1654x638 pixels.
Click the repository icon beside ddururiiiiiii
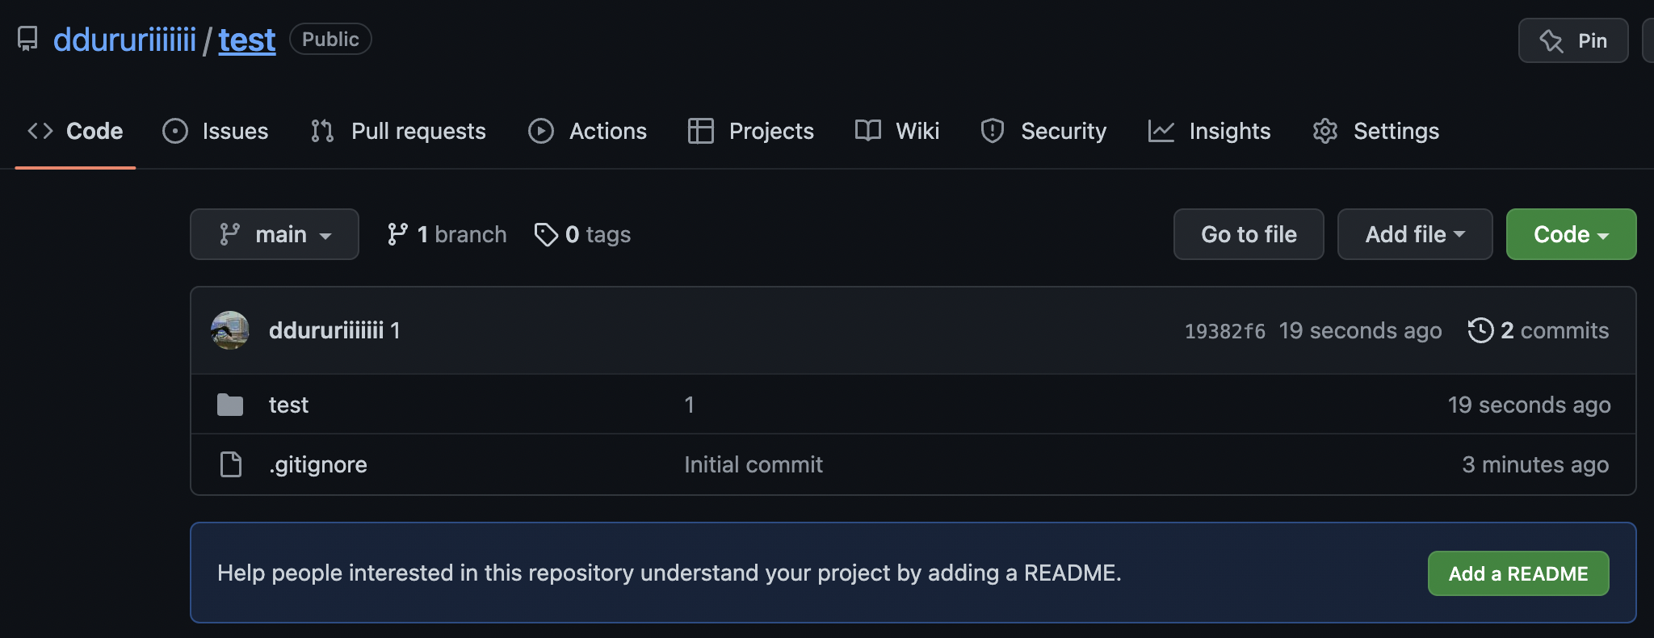click(x=27, y=39)
